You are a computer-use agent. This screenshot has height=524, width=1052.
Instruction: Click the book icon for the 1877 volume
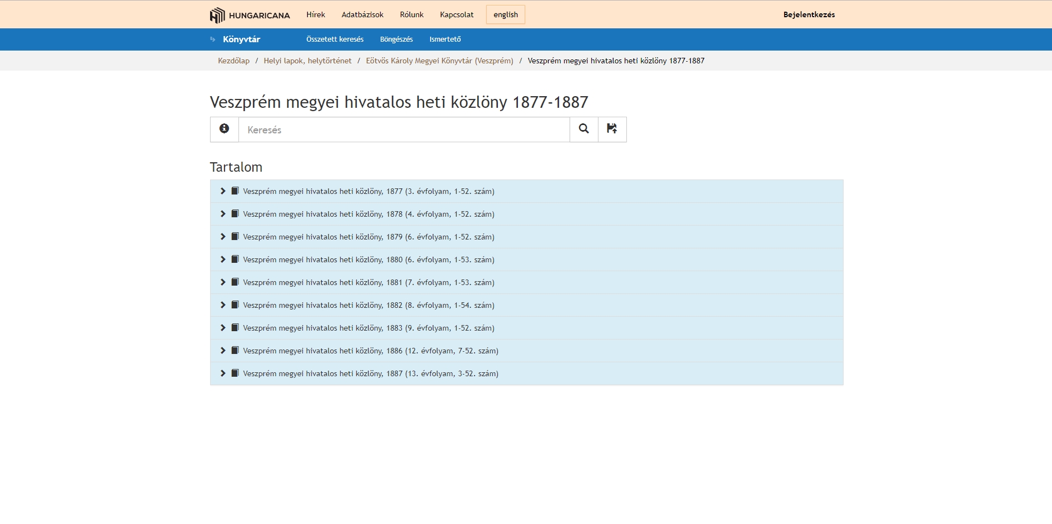235,191
